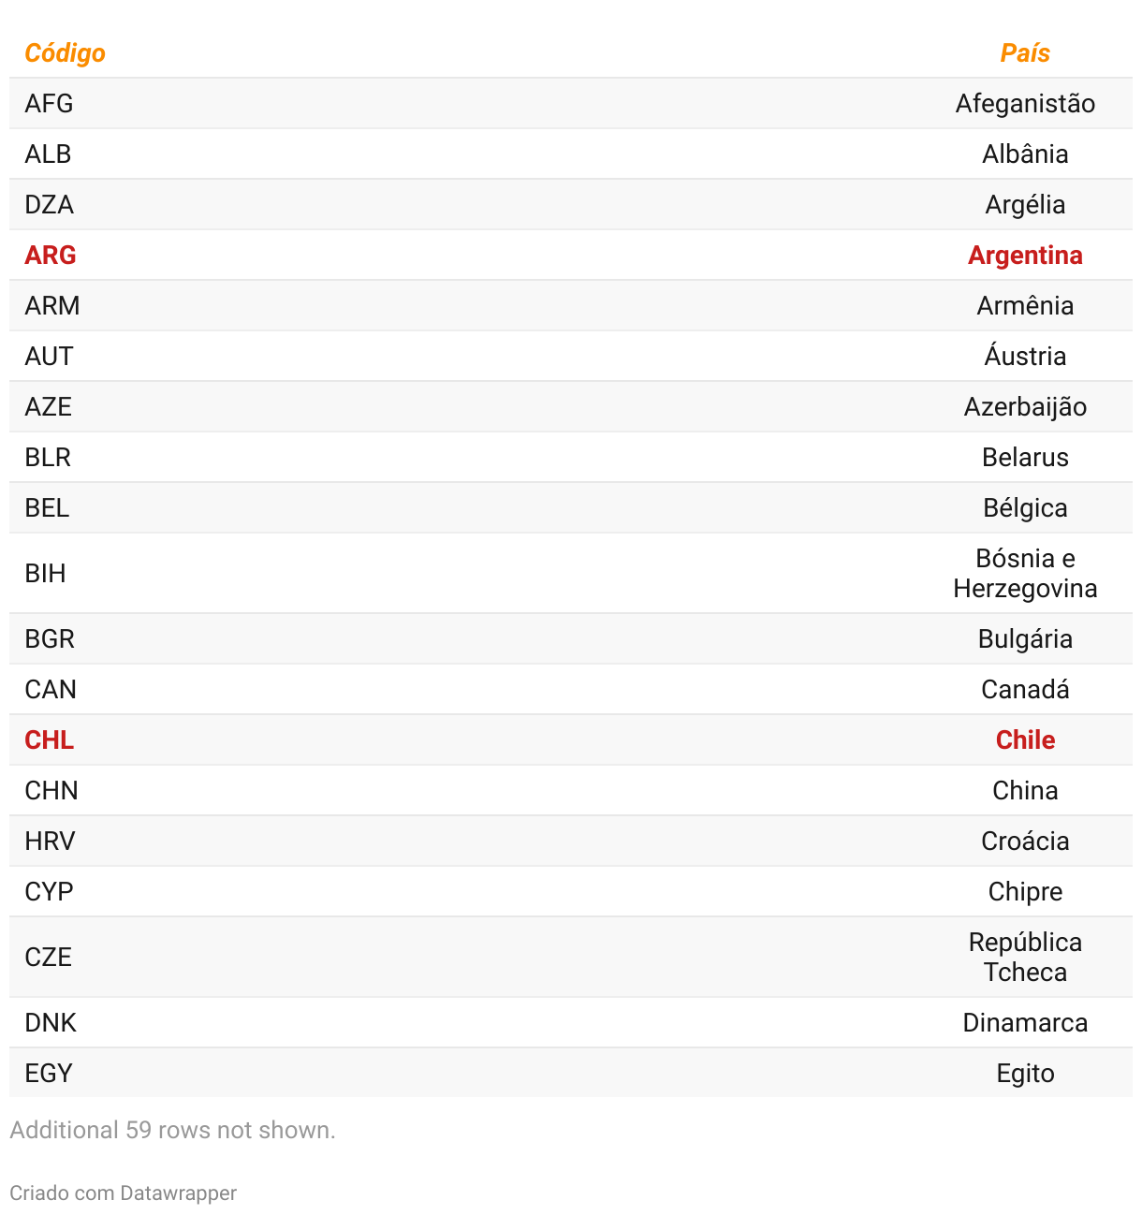Select the Dinamarca country cell
This screenshot has height=1215, width=1142.
point(1025,1023)
